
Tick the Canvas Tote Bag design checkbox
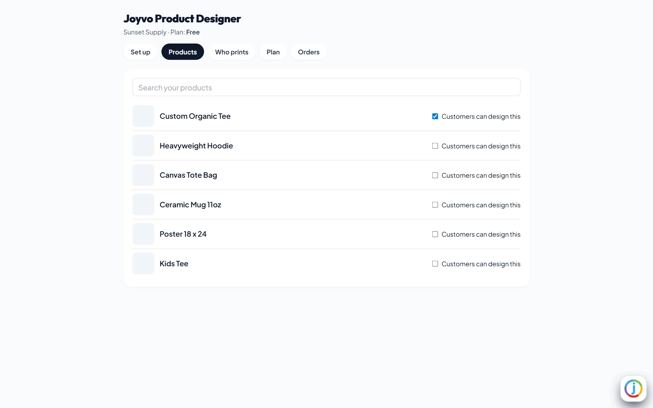[435, 175]
